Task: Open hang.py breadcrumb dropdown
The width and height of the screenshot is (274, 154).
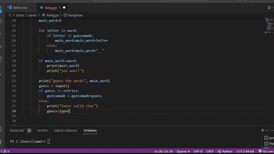Action: [x=51, y=15]
